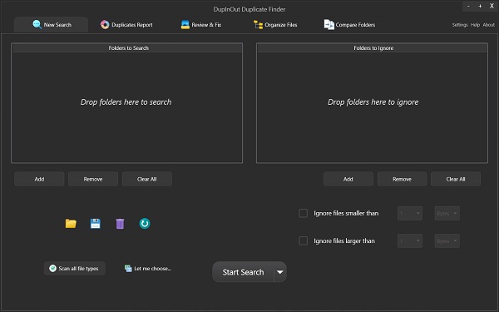Screen dimensions: 499x312
Task: Enable Ignore files larger than checkbox
Action: pyautogui.click(x=303, y=240)
